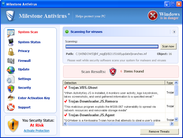Open the System Scan section
Viewport: 183px width, 138px height.
click(x=28, y=32)
